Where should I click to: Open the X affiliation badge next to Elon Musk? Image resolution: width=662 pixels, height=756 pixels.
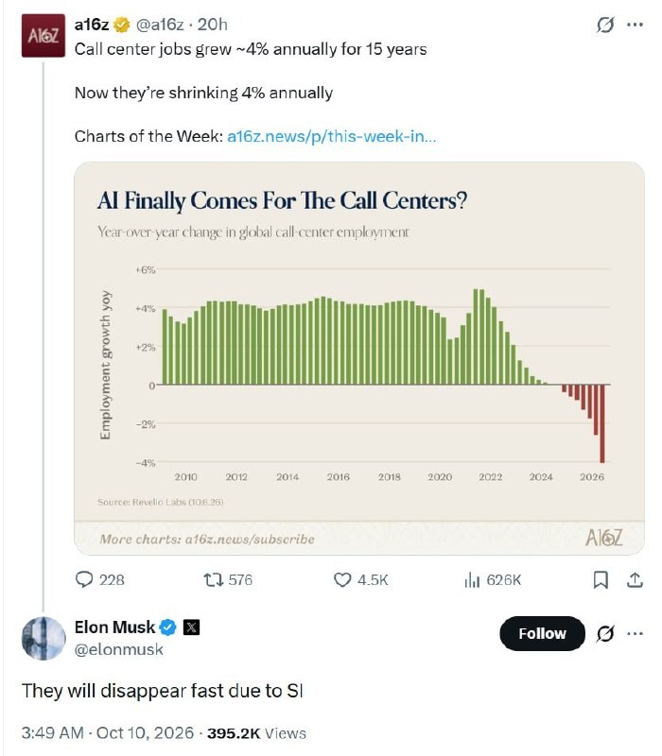coord(191,627)
